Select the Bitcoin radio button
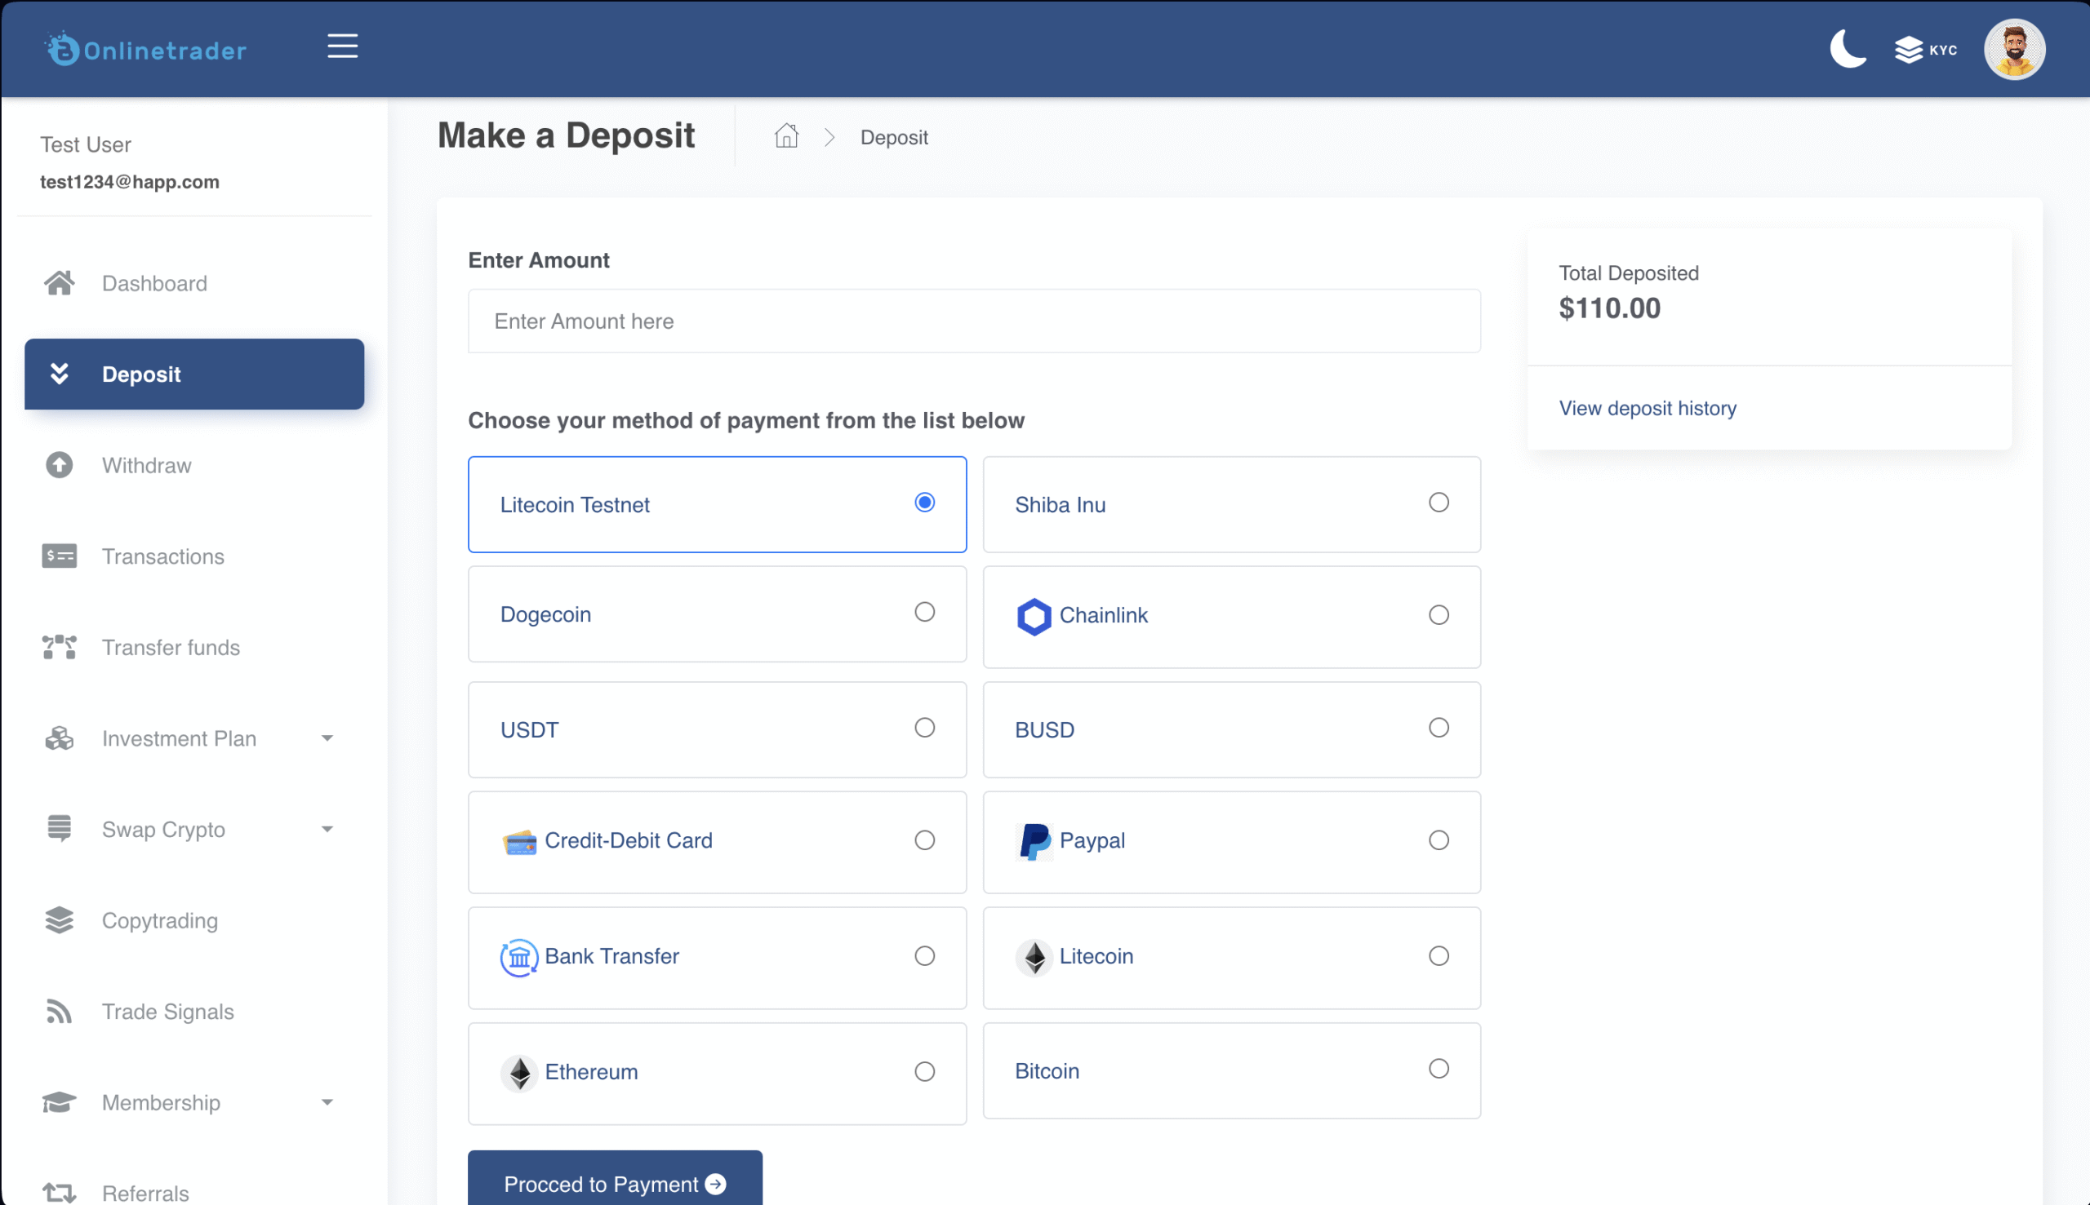The height and width of the screenshot is (1205, 2090). (1439, 1068)
